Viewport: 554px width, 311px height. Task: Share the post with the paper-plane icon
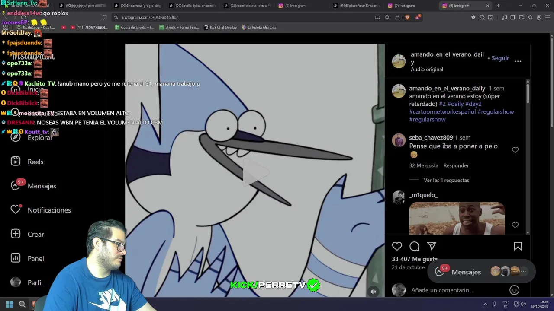point(432,246)
